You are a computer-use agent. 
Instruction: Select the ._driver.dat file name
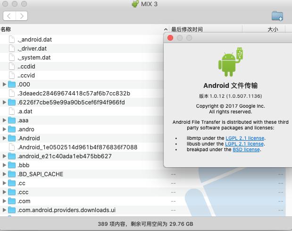(32, 49)
